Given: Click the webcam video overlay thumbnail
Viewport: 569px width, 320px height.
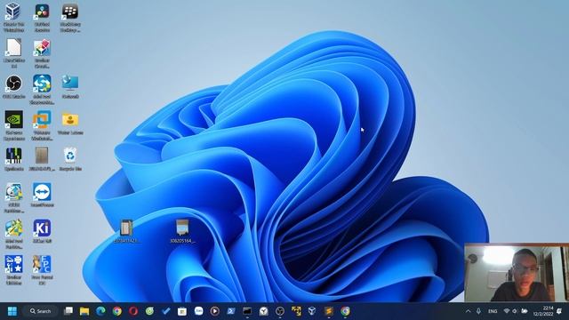Looking at the screenshot, I should (517, 273).
